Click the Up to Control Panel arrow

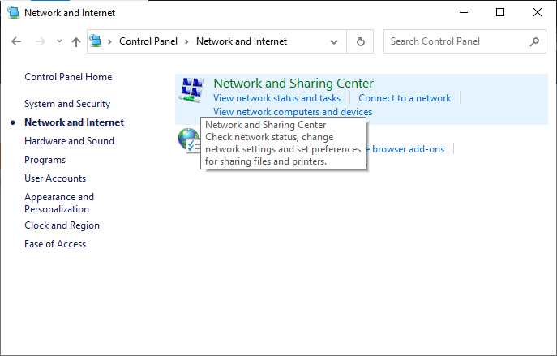click(x=75, y=41)
